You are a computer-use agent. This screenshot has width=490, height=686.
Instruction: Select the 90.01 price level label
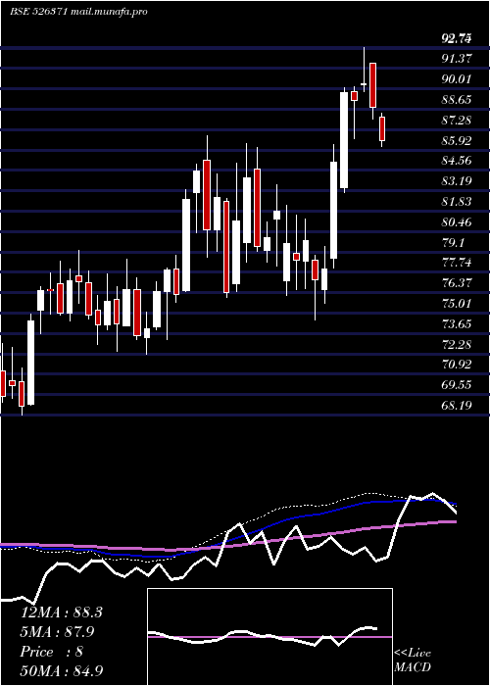pos(457,78)
